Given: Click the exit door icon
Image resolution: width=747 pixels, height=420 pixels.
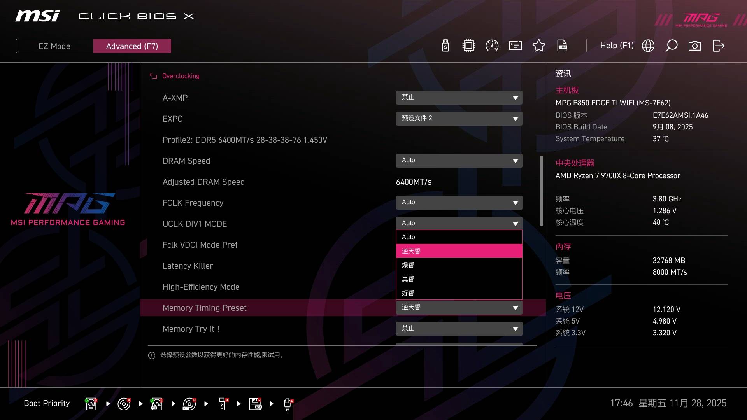Looking at the screenshot, I should (x=718, y=46).
